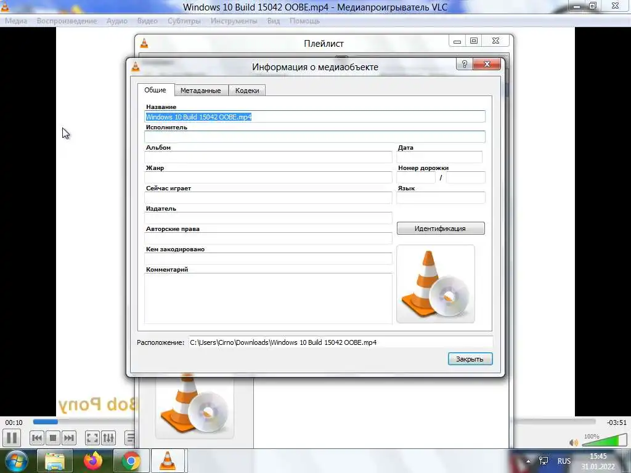The image size is (631, 473).
Task: Click the Название text field
Action: (315, 116)
